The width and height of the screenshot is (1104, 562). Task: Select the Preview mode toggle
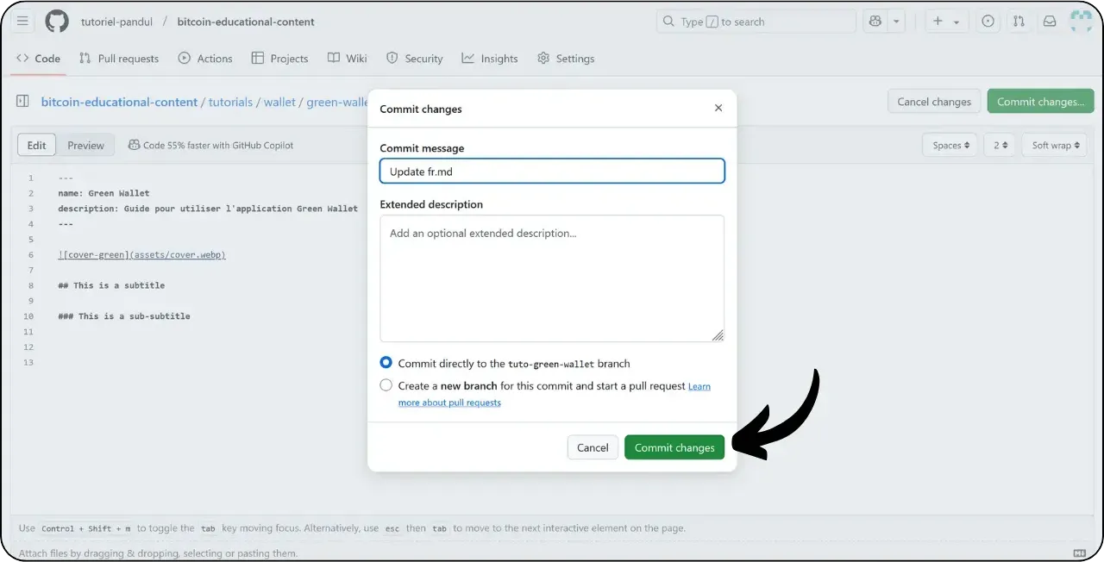(85, 145)
